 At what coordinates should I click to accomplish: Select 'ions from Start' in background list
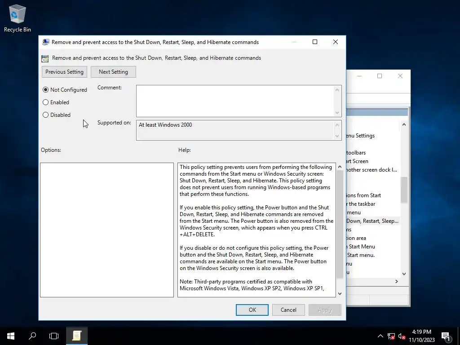[363, 195]
